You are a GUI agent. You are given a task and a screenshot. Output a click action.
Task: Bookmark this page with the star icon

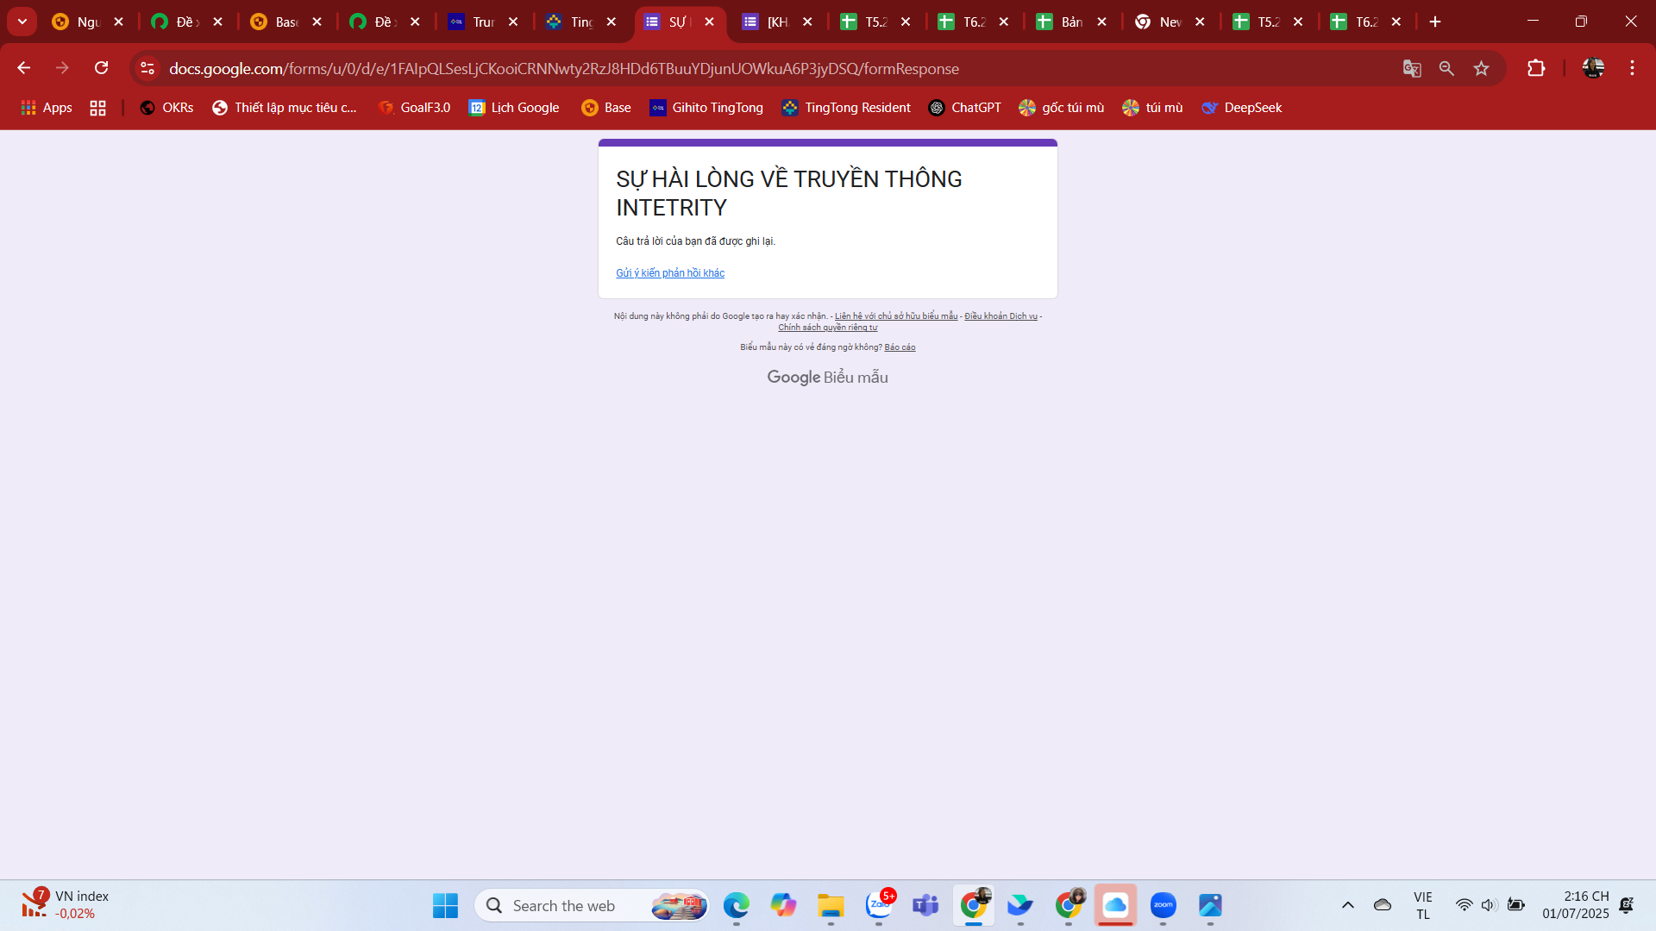pyautogui.click(x=1481, y=68)
